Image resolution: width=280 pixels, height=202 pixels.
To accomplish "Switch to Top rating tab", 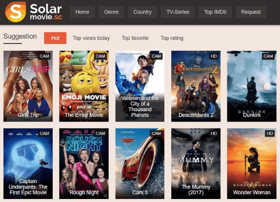I will coord(172,38).
